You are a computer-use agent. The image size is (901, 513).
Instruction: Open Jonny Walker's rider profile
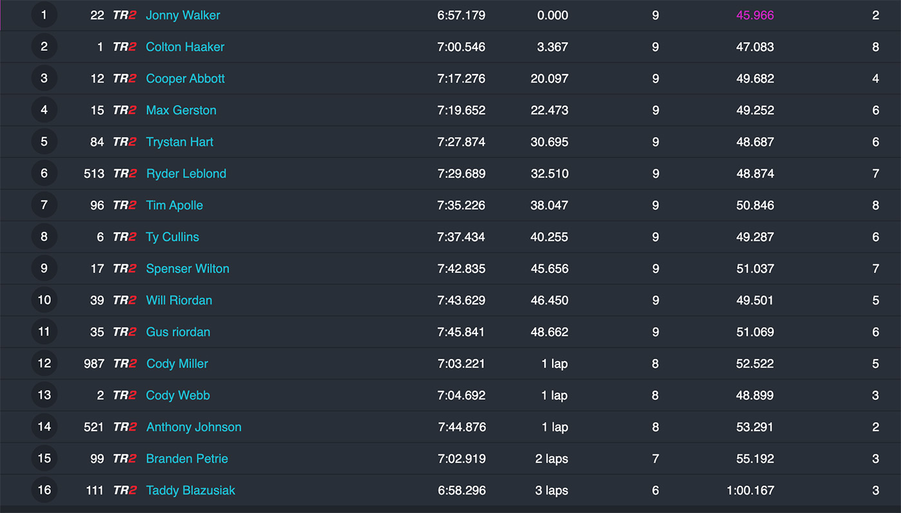(183, 15)
